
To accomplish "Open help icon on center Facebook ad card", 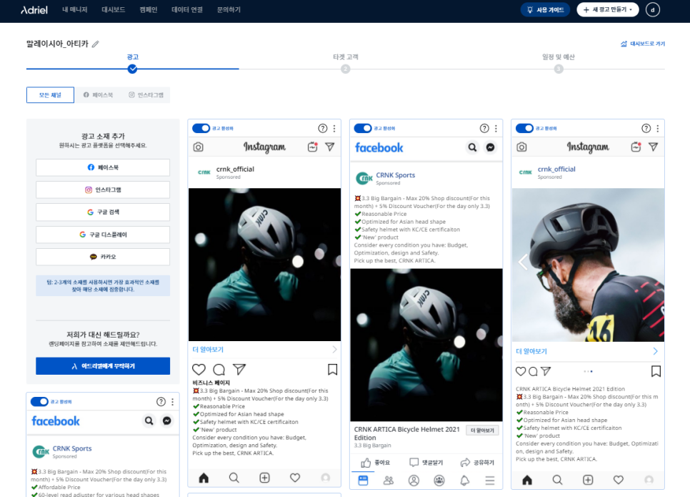I will click(484, 128).
